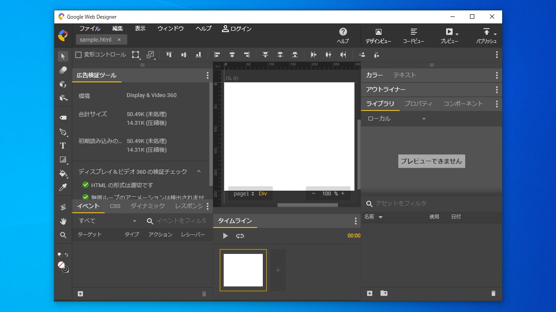Select the Selection arrow tool

(63, 56)
